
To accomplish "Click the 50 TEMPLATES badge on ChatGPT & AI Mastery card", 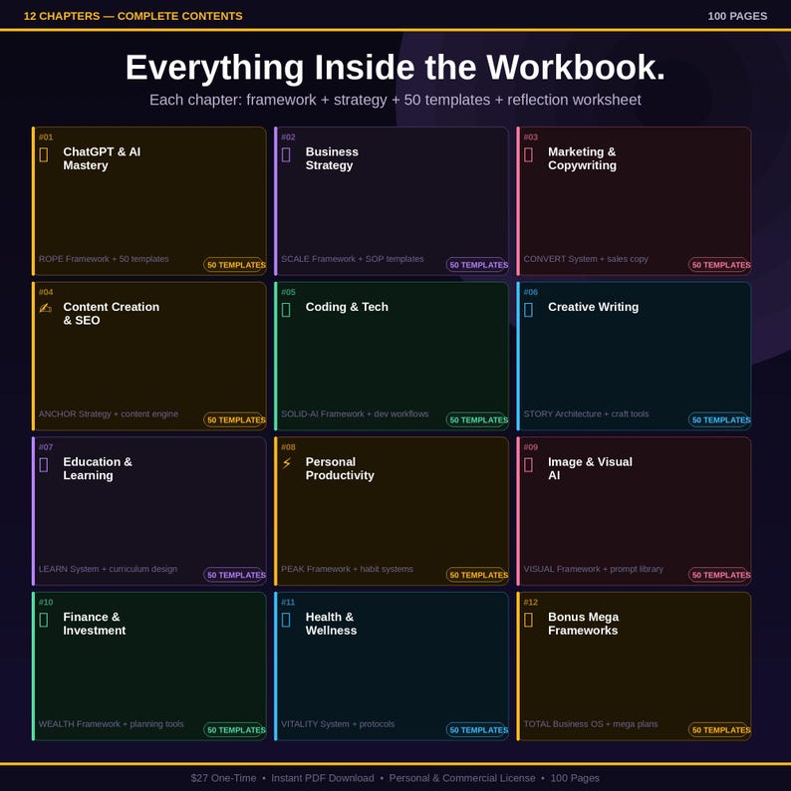I will [x=235, y=265].
